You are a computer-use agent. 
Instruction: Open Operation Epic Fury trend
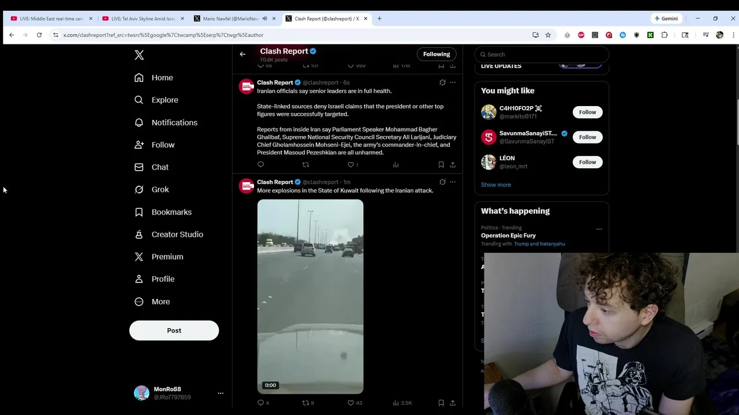tap(508, 235)
